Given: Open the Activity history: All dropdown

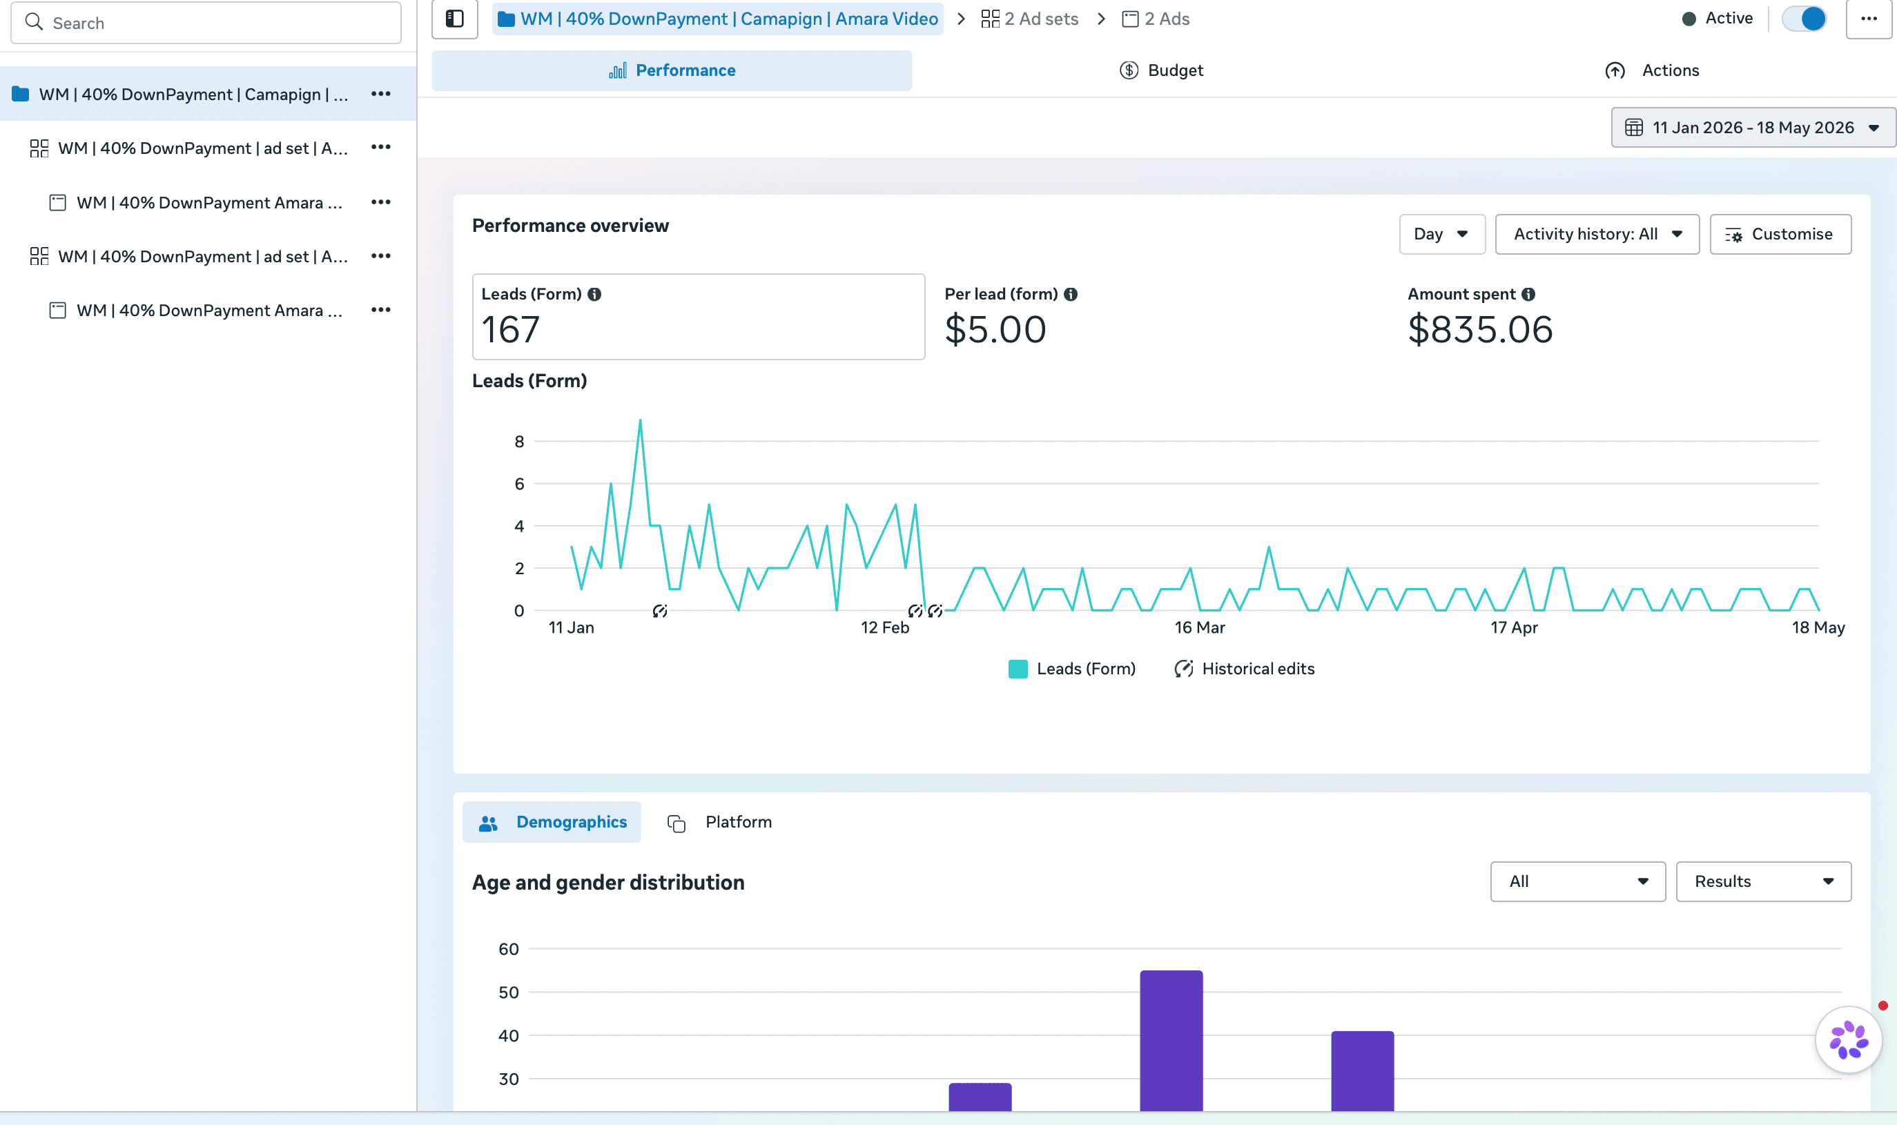Looking at the screenshot, I should 1597,234.
